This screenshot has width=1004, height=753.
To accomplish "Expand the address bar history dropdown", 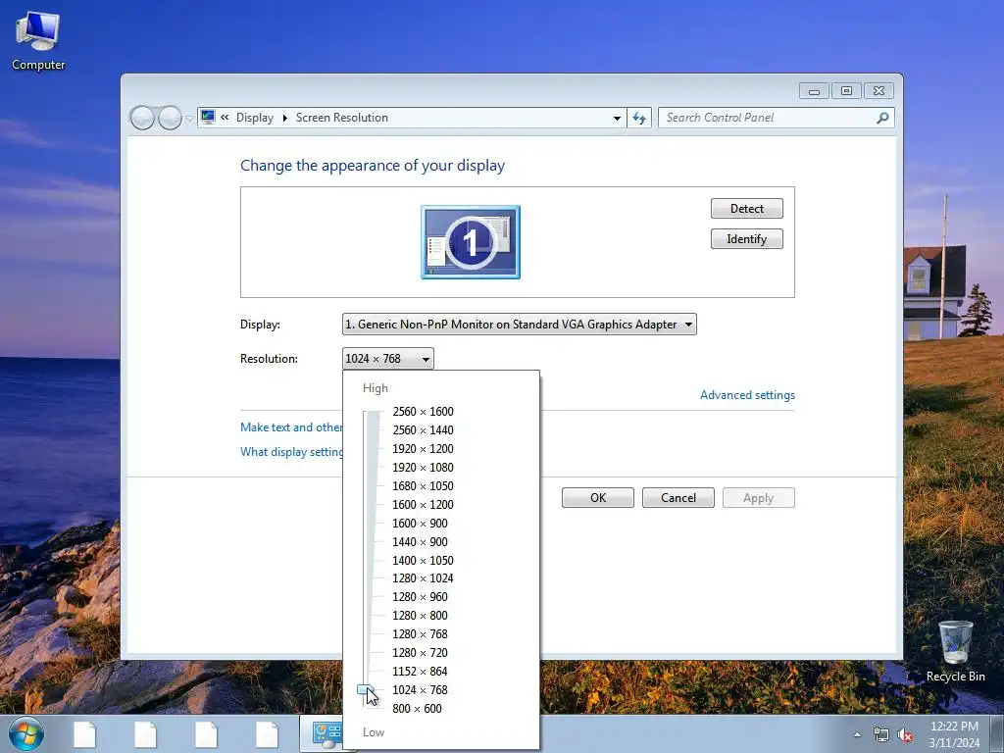I will click(x=617, y=118).
